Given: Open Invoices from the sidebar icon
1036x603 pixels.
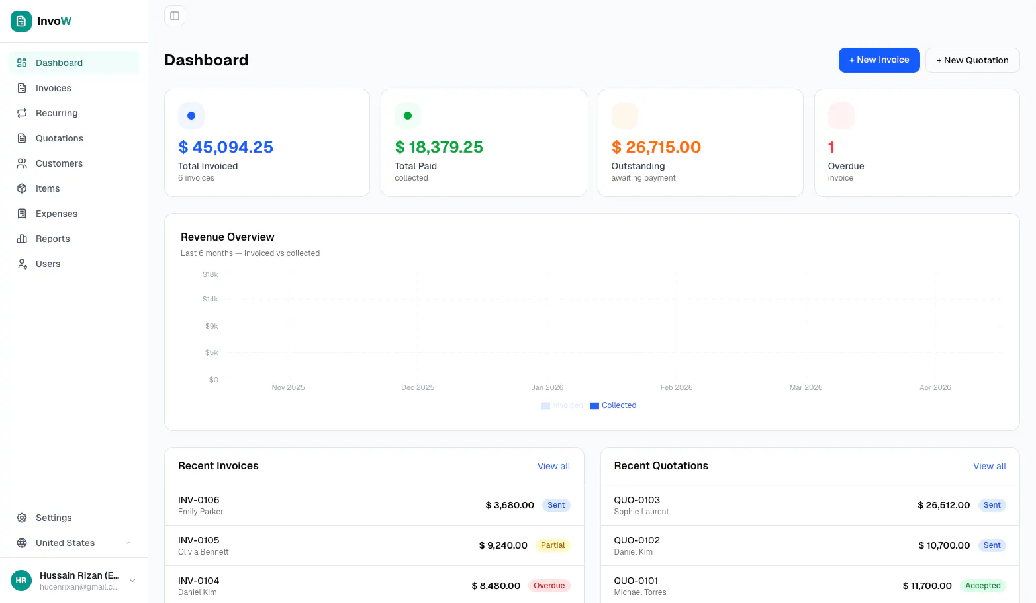Looking at the screenshot, I should [22, 88].
